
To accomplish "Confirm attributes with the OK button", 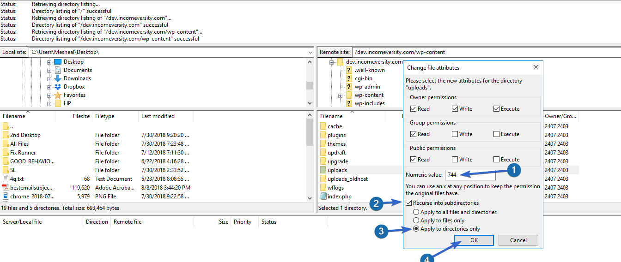I will point(474,240).
